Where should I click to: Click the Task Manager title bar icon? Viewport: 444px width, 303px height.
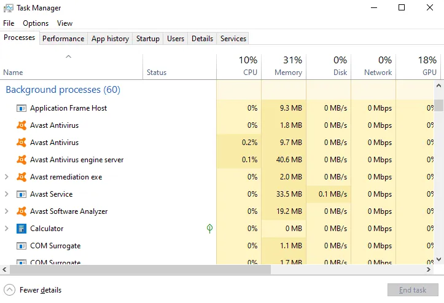point(8,8)
